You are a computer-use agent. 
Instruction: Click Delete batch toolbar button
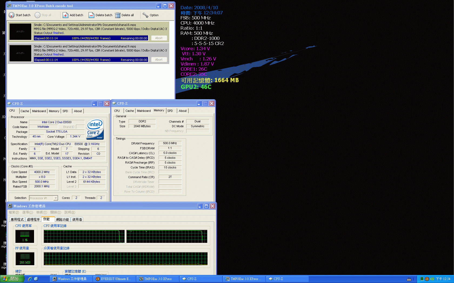pyautogui.click(x=101, y=15)
